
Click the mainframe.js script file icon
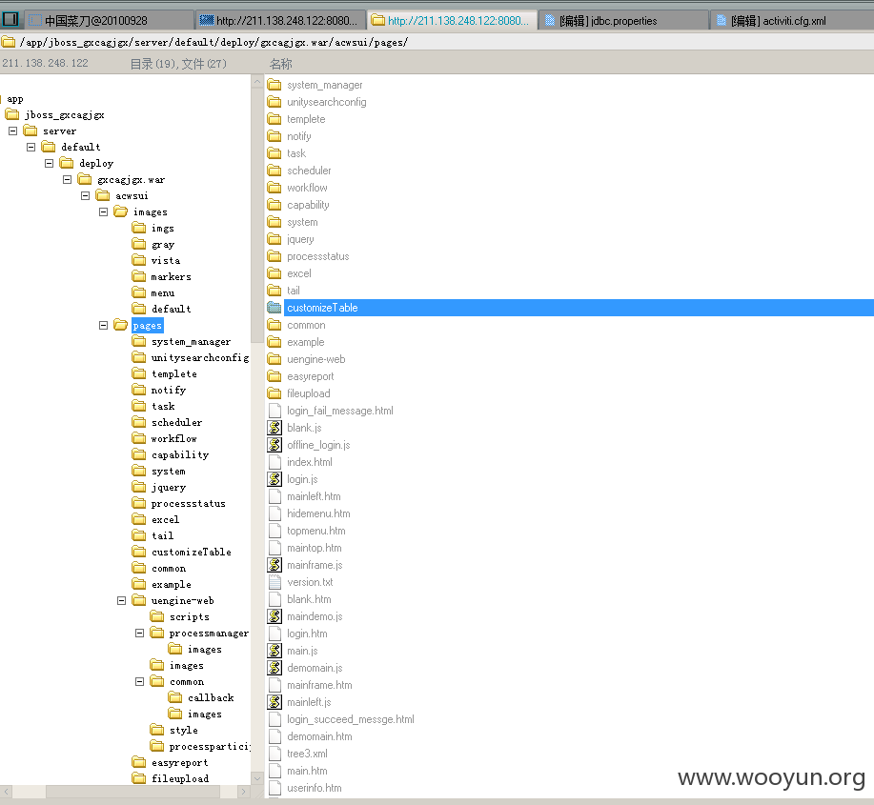tap(274, 565)
